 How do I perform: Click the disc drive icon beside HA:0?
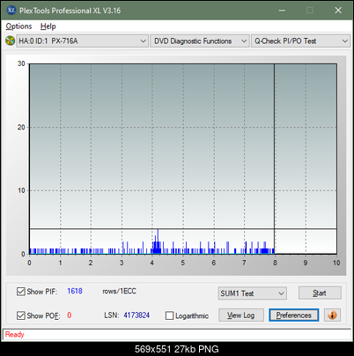click(10, 41)
